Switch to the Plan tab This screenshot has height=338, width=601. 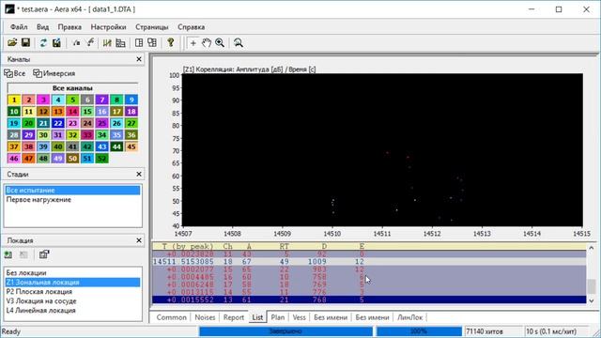pos(278,317)
